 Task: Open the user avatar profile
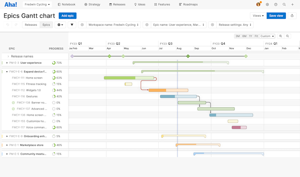(258, 4)
